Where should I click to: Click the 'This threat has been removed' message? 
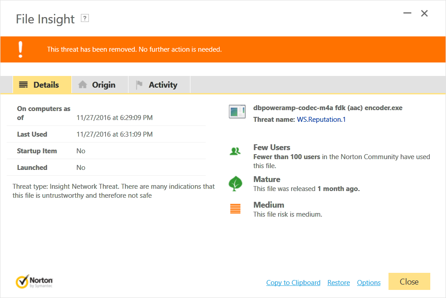pyautogui.click(x=134, y=49)
